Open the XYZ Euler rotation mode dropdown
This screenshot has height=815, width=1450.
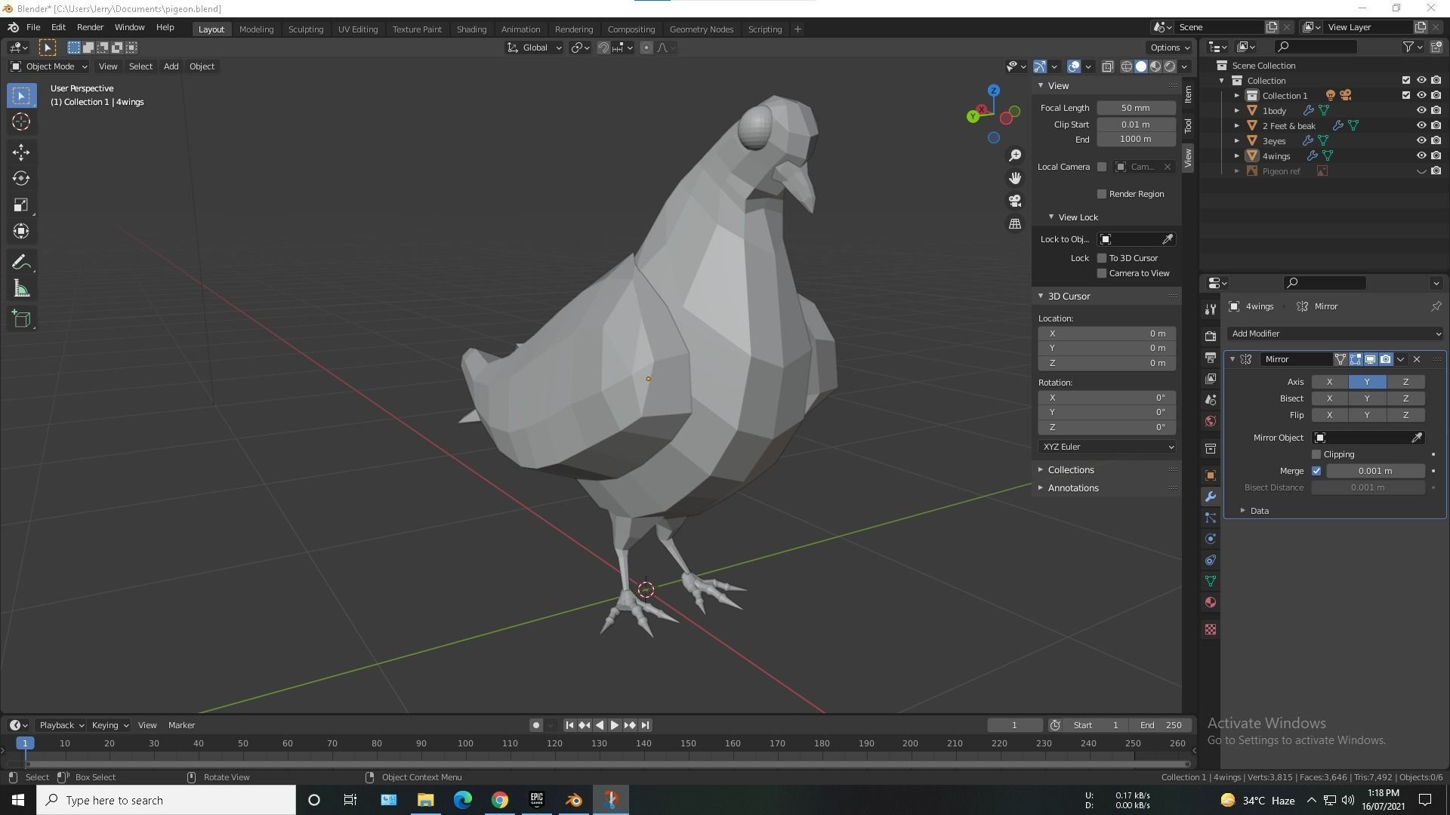pos(1106,446)
